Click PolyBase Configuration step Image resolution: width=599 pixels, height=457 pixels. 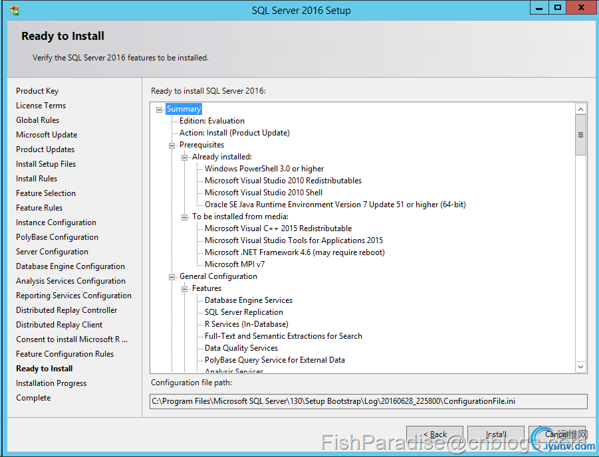point(57,237)
